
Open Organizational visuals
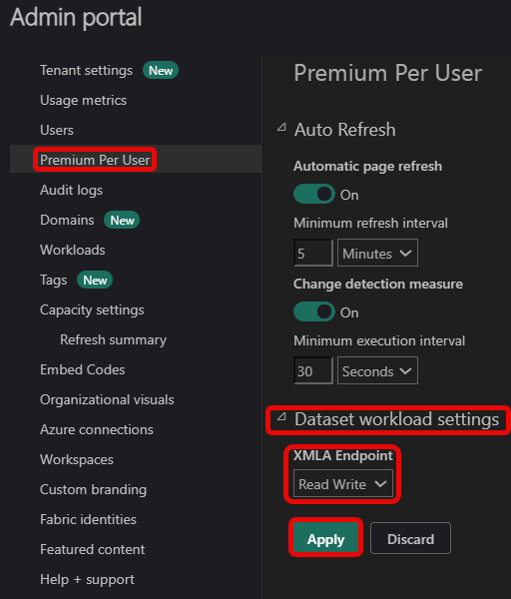click(x=107, y=399)
